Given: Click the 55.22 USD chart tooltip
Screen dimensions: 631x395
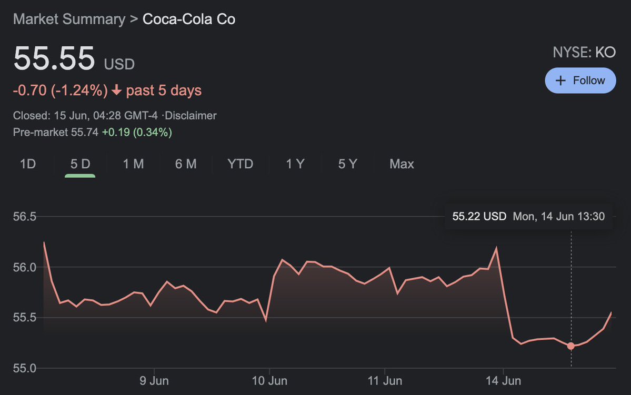Looking at the screenshot, I should click(x=528, y=216).
